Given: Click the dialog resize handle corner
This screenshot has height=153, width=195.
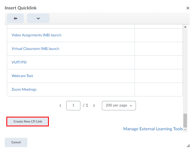Looking at the screenshot, I should click(188, 146).
